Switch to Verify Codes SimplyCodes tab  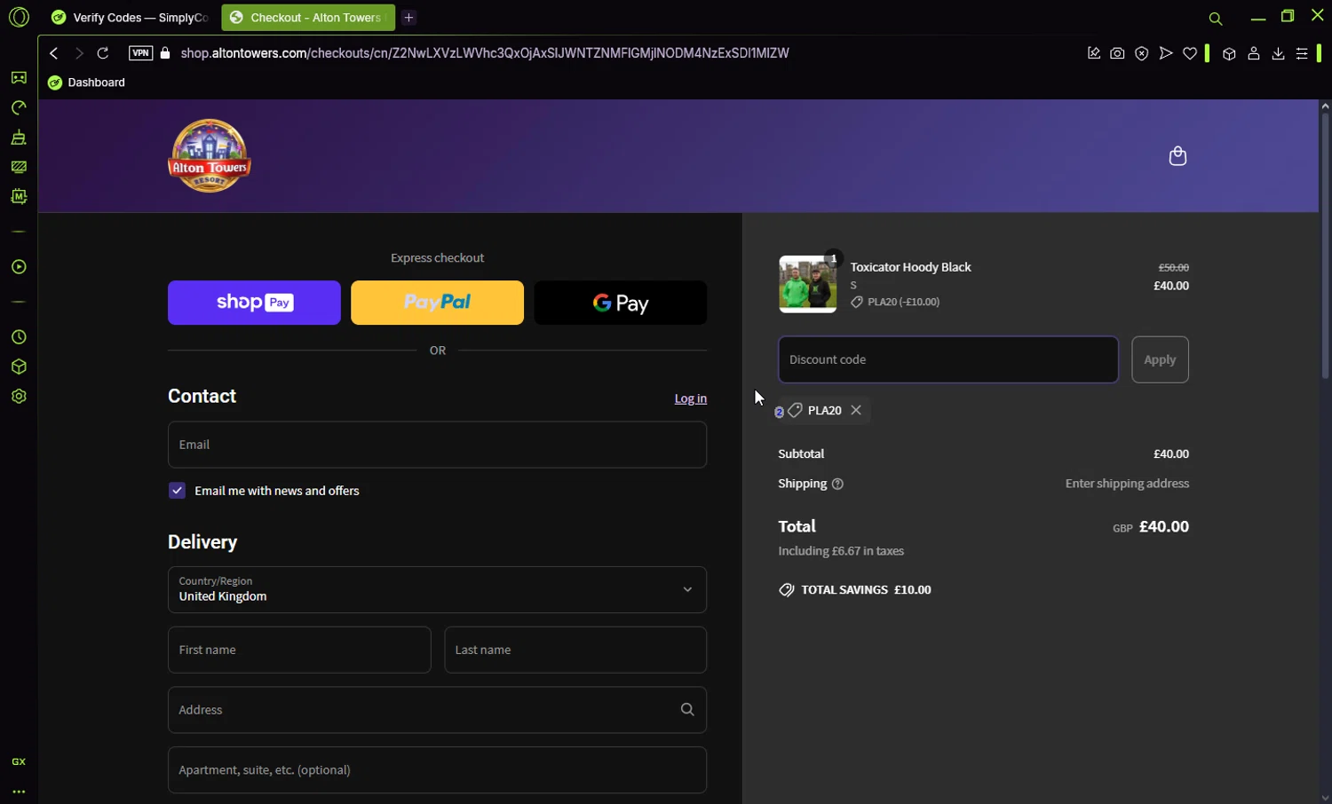point(130,17)
